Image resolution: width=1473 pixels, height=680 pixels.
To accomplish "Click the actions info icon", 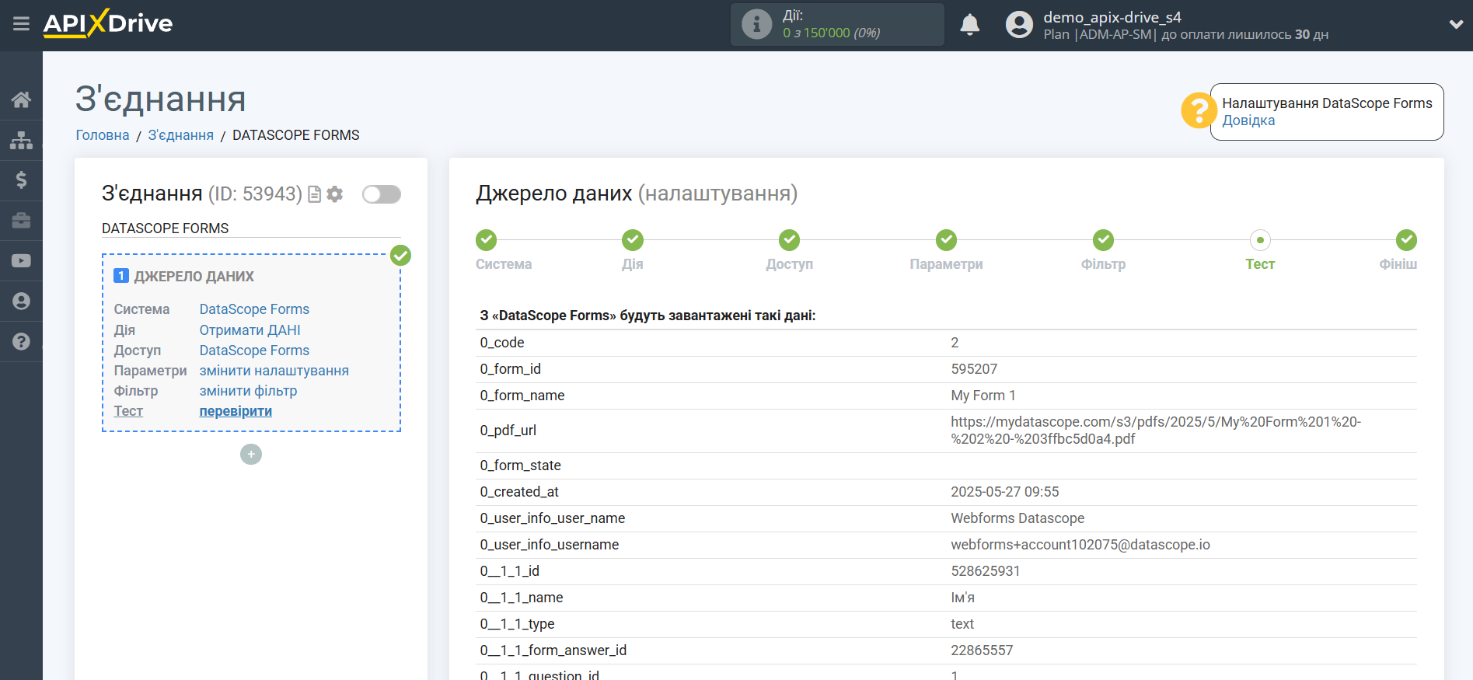I will pyautogui.click(x=756, y=24).
